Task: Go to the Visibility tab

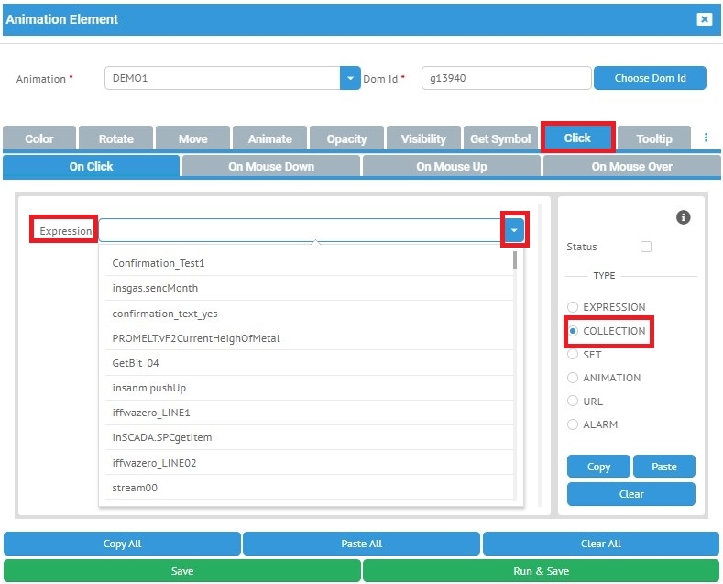Action: tap(423, 138)
